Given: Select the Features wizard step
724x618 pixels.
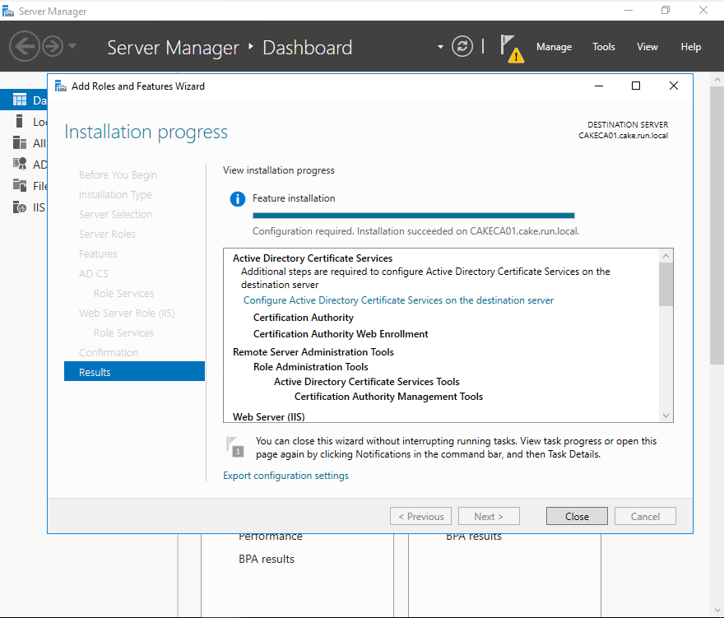Looking at the screenshot, I should [x=98, y=254].
